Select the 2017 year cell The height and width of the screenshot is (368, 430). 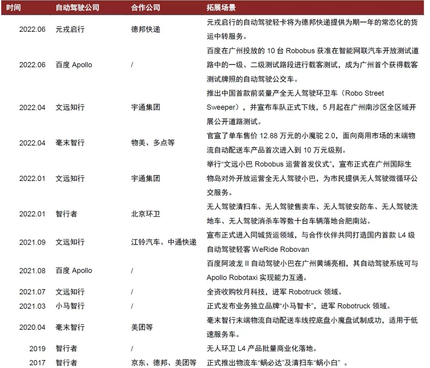pos(37,363)
